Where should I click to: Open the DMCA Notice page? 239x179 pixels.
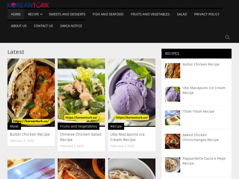click(71, 26)
